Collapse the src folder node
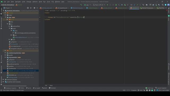170x96 pixels. coord(7,24)
